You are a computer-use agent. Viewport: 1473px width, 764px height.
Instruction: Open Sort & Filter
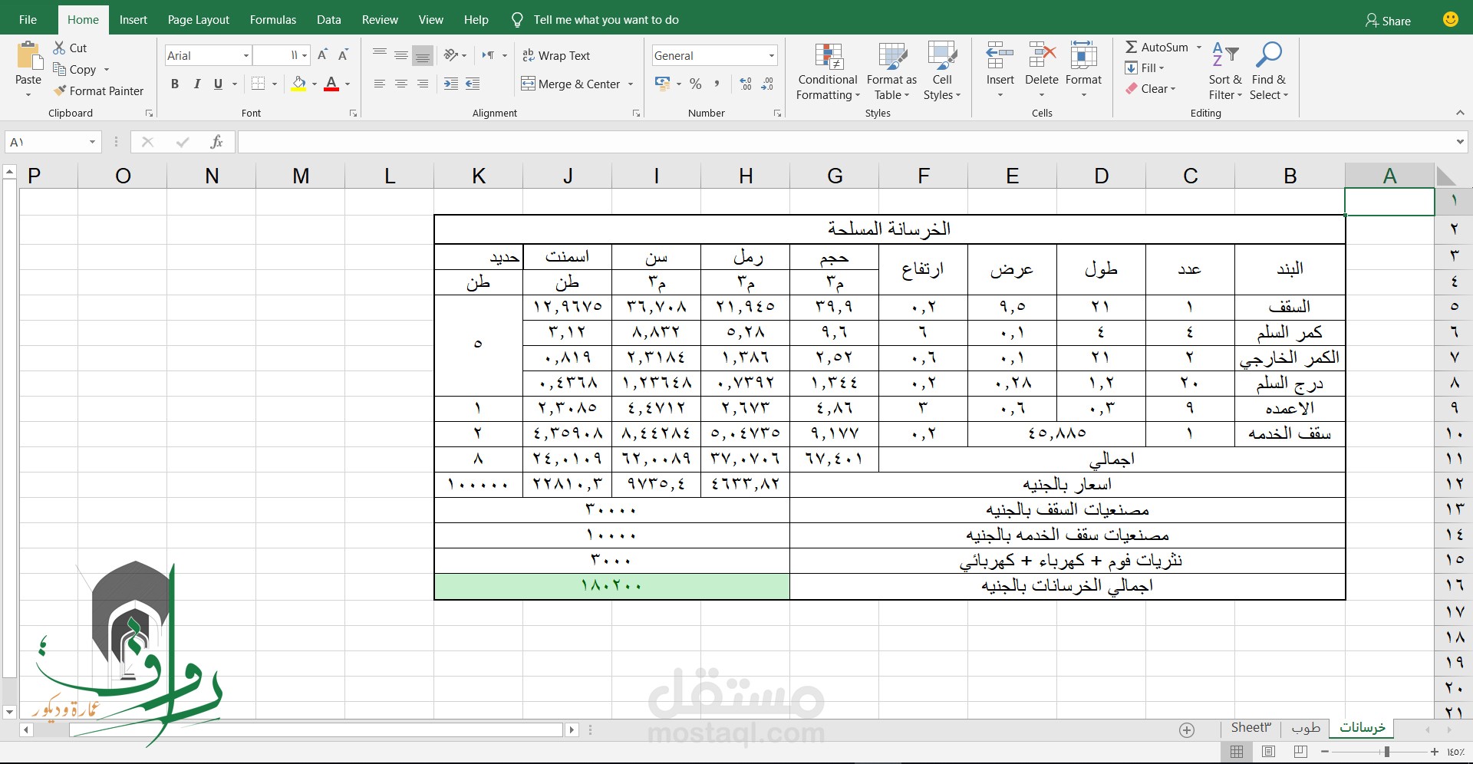1225,71
